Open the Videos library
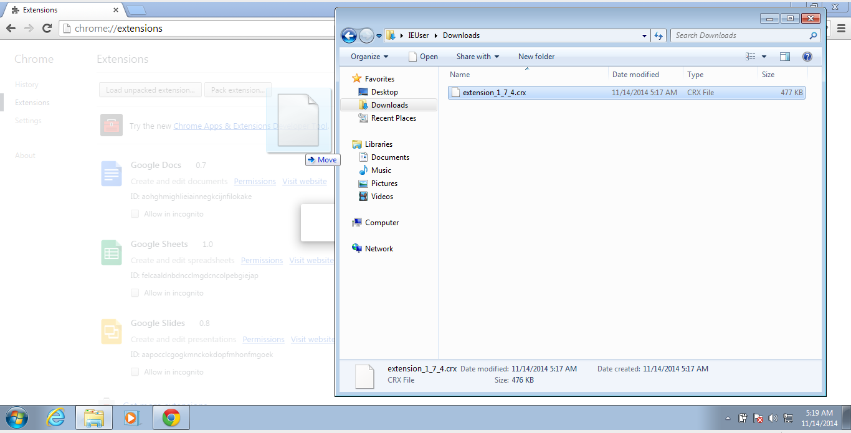 (x=383, y=197)
